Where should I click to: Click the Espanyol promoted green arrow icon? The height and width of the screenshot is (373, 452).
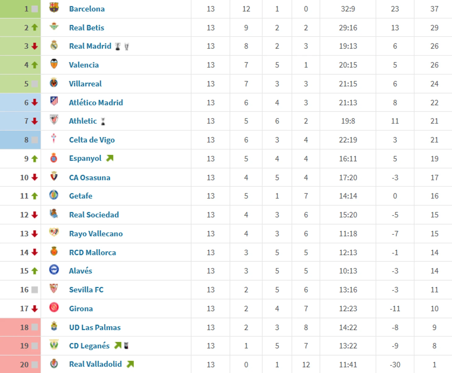pos(110,158)
